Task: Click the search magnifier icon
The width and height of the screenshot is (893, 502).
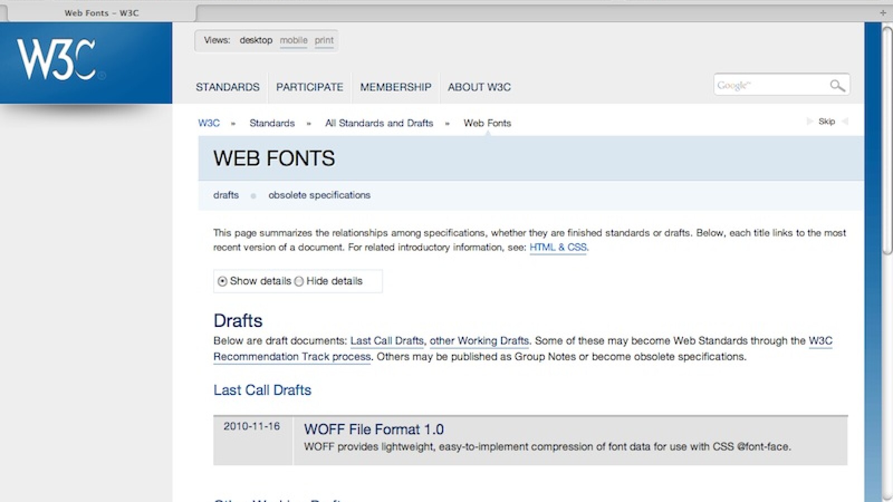Action: (837, 85)
